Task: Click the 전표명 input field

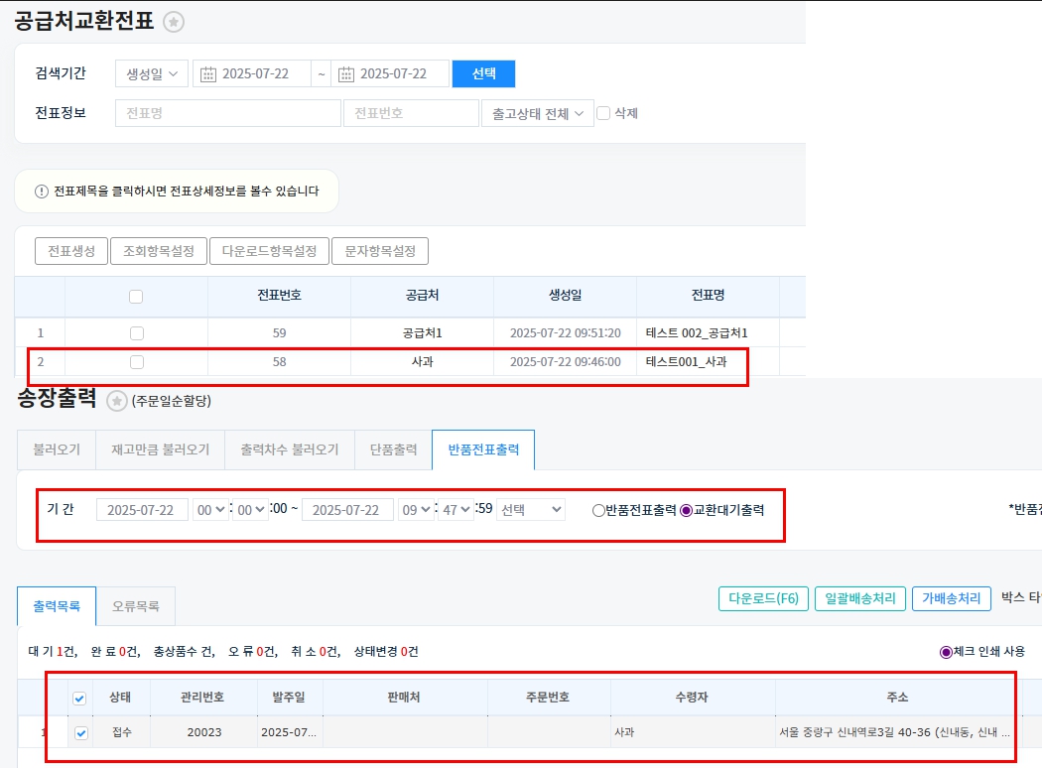Action: click(227, 113)
